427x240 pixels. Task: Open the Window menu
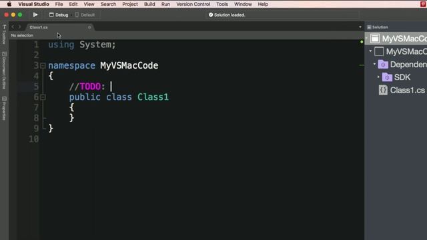click(x=243, y=4)
